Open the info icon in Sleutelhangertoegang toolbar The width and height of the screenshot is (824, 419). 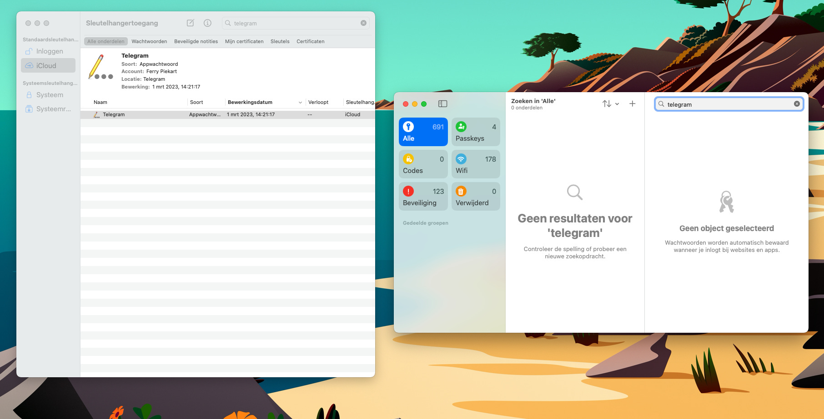(207, 23)
